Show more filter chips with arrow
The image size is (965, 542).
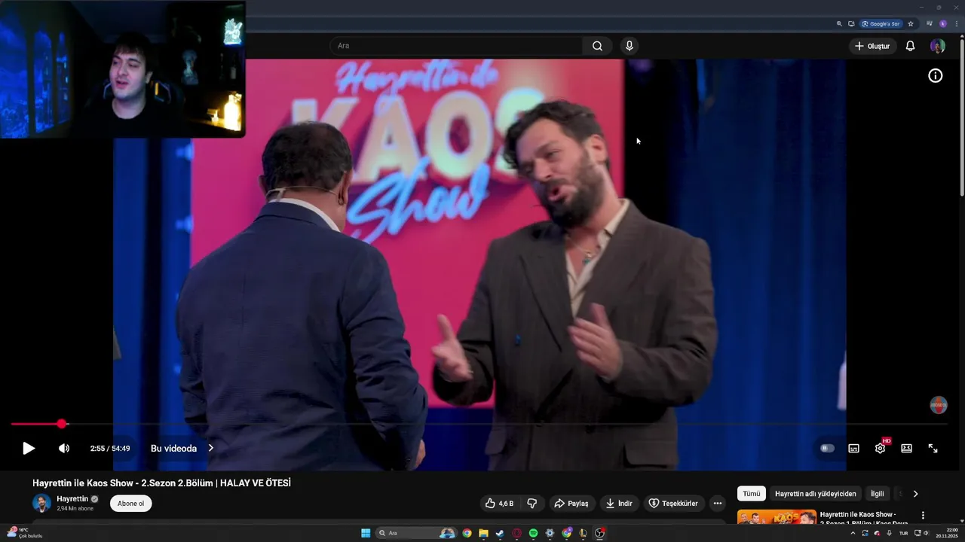(915, 494)
